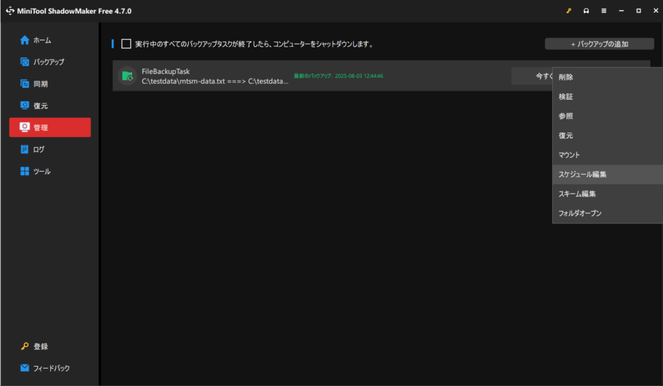Viewport: 663px width, 386px height.
Task: Click the 最新のバックアップ timestamp text
Action: pyautogui.click(x=339, y=76)
